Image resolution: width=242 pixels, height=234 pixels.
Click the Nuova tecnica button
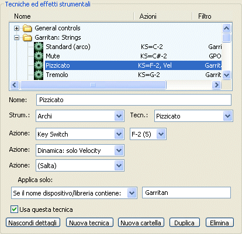click(89, 222)
